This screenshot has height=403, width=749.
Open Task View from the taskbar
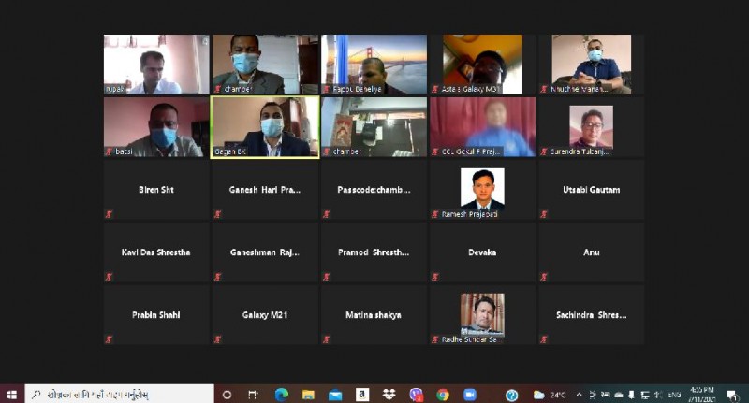tap(254, 395)
